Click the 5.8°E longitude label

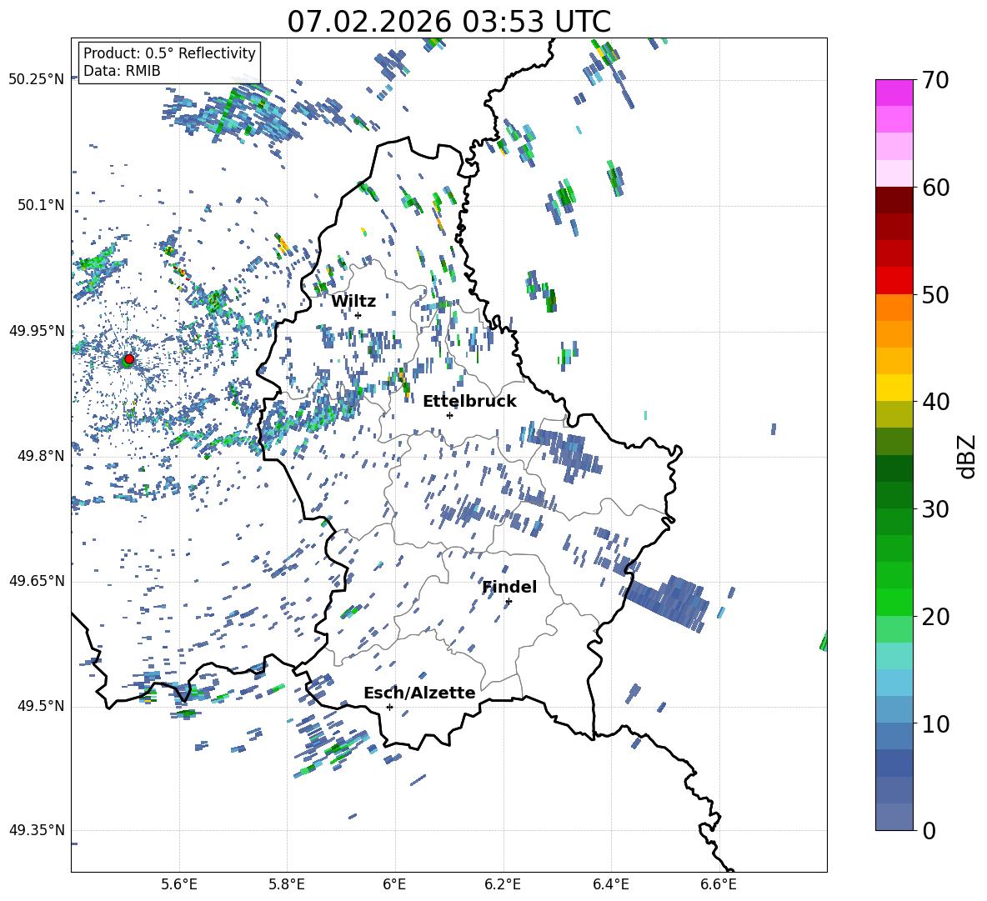tap(287, 884)
